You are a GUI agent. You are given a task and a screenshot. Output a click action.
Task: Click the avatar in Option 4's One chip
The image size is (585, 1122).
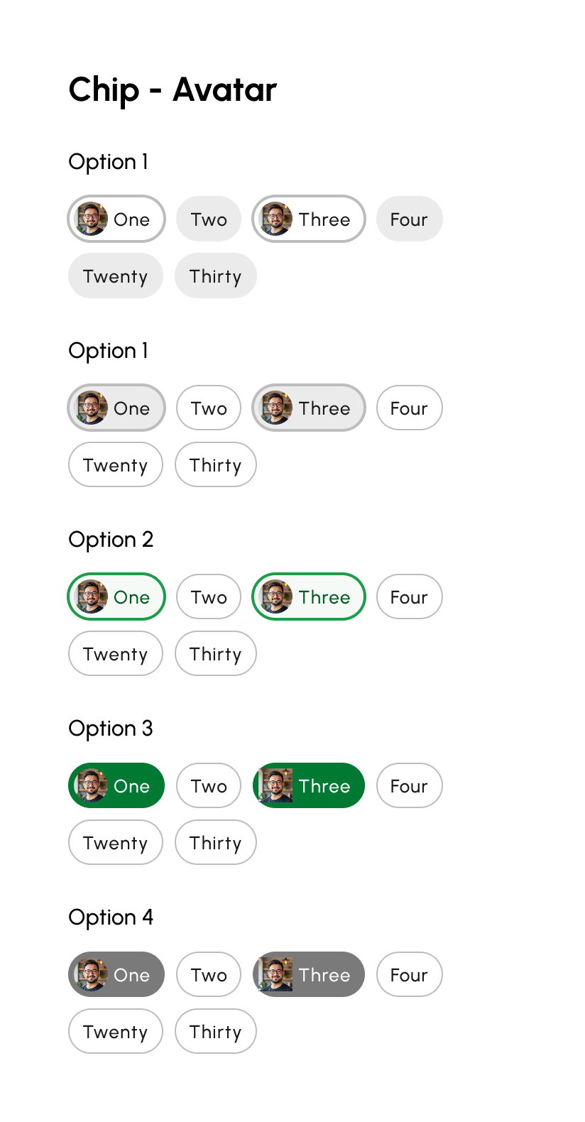click(92, 974)
